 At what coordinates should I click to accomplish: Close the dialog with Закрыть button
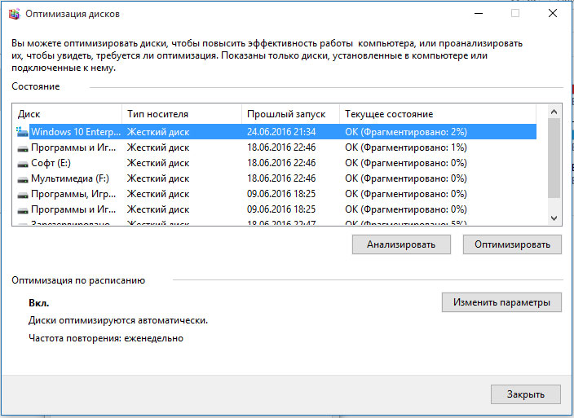(x=526, y=394)
